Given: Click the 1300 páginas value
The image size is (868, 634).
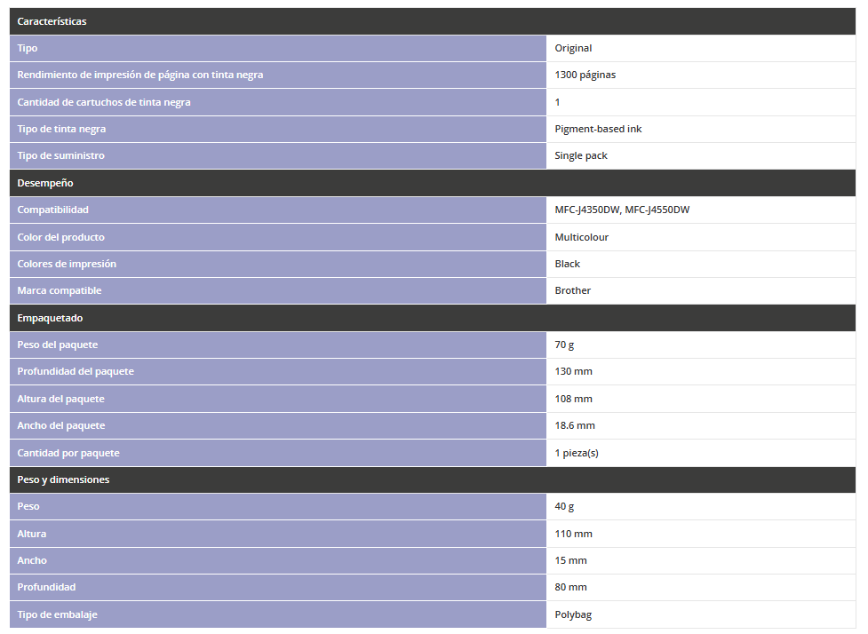Looking at the screenshot, I should pyautogui.click(x=585, y=75).
